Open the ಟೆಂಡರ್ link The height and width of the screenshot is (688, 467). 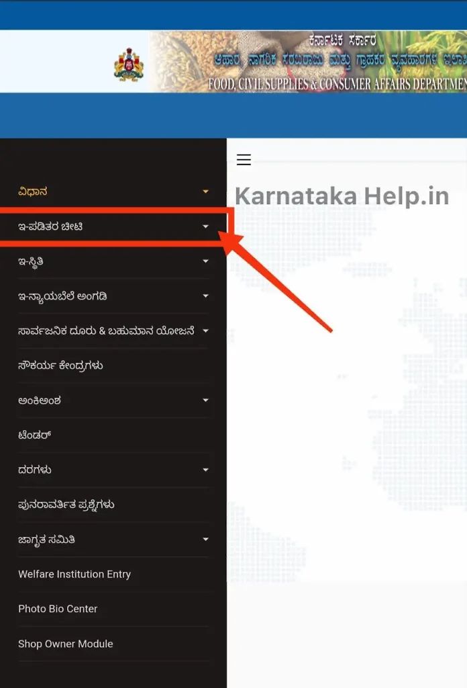point(35,435)
